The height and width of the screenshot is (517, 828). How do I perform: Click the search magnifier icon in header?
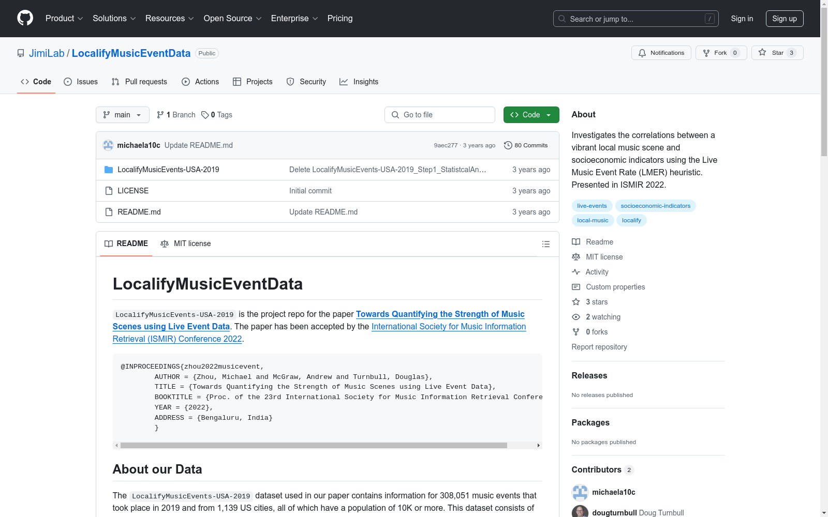coord(562,19)
